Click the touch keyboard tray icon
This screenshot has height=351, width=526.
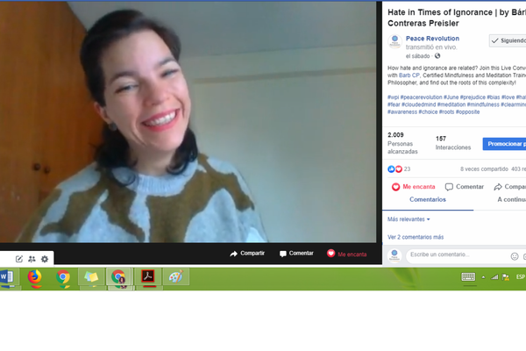pyautogui.click(x=468, y=276)
